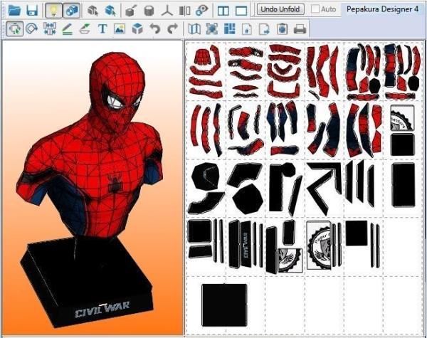427x338 pixels.
Task: Redo the last action
Action: (x=172, y=28)
